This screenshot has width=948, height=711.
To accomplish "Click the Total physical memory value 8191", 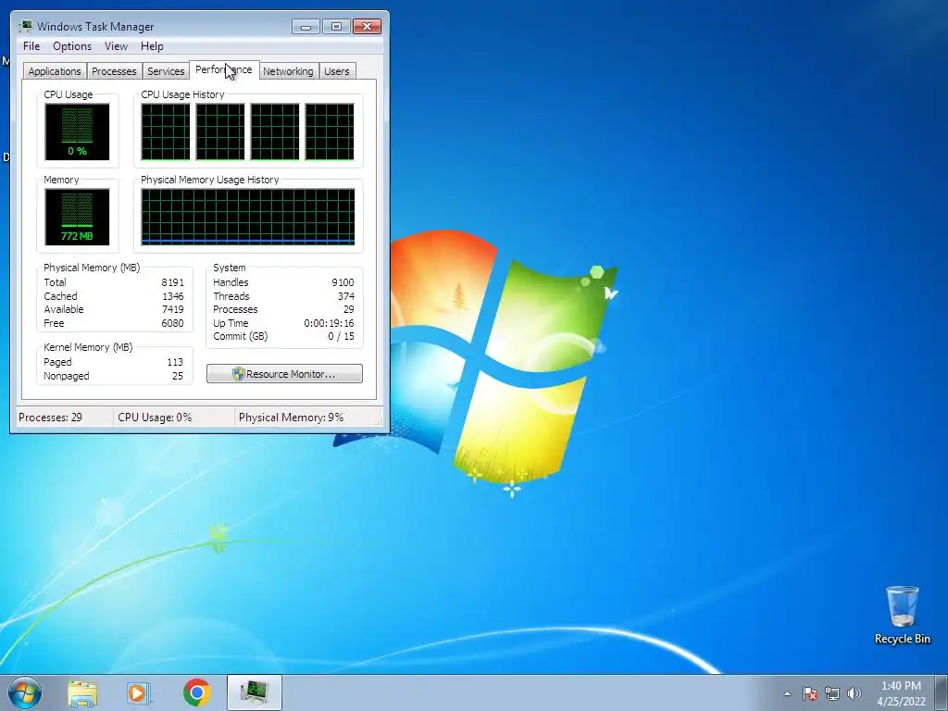I will [172, 282].
